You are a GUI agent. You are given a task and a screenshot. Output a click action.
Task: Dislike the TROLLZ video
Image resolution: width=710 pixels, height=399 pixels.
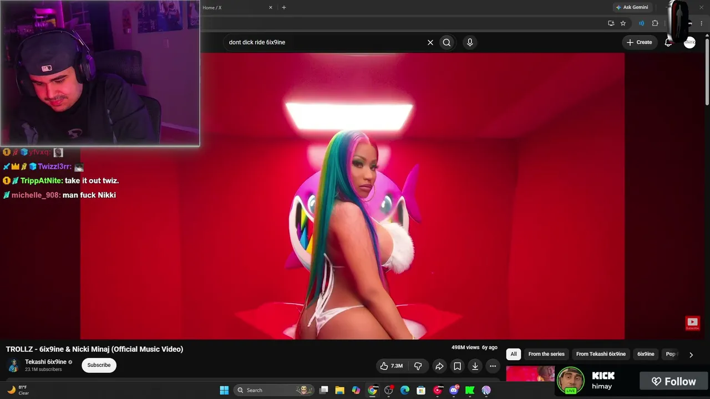[x=418, y=366]
